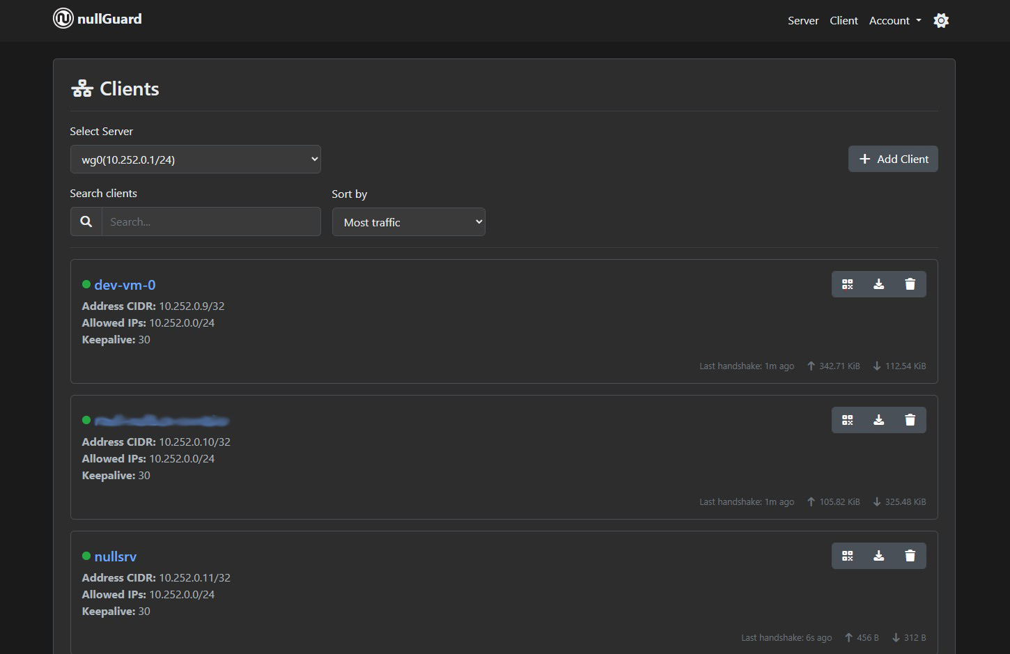
Task: Delete the 10.252.0.10/32 client
Action: coord(910,420)
